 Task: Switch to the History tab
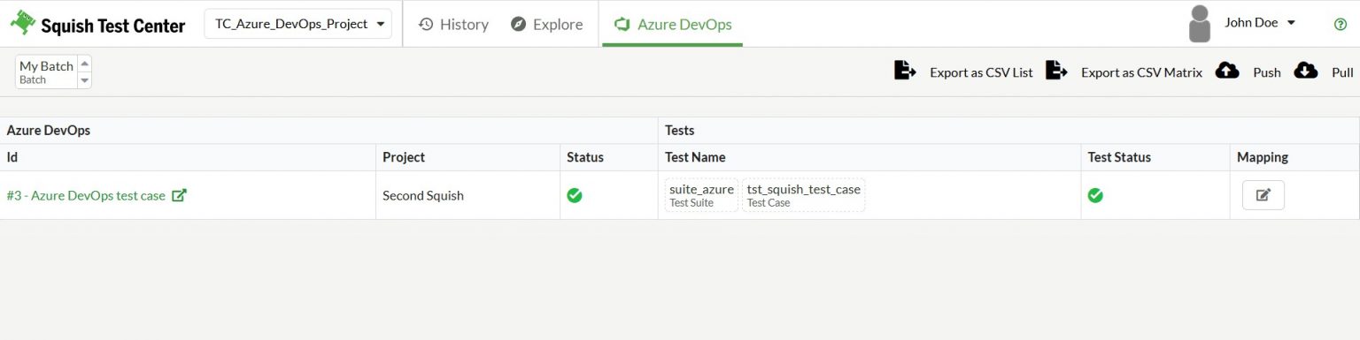coord(453,24)
